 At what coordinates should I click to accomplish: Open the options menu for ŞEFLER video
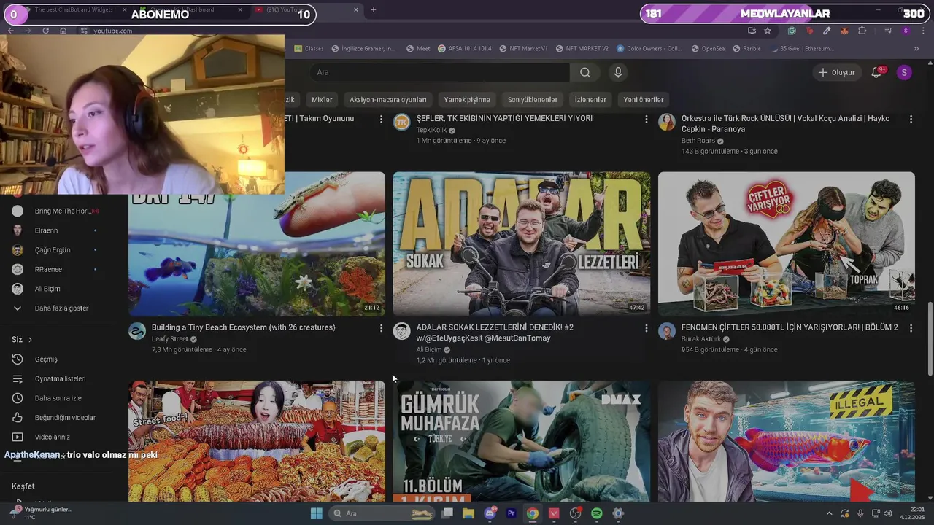point(646,119)
